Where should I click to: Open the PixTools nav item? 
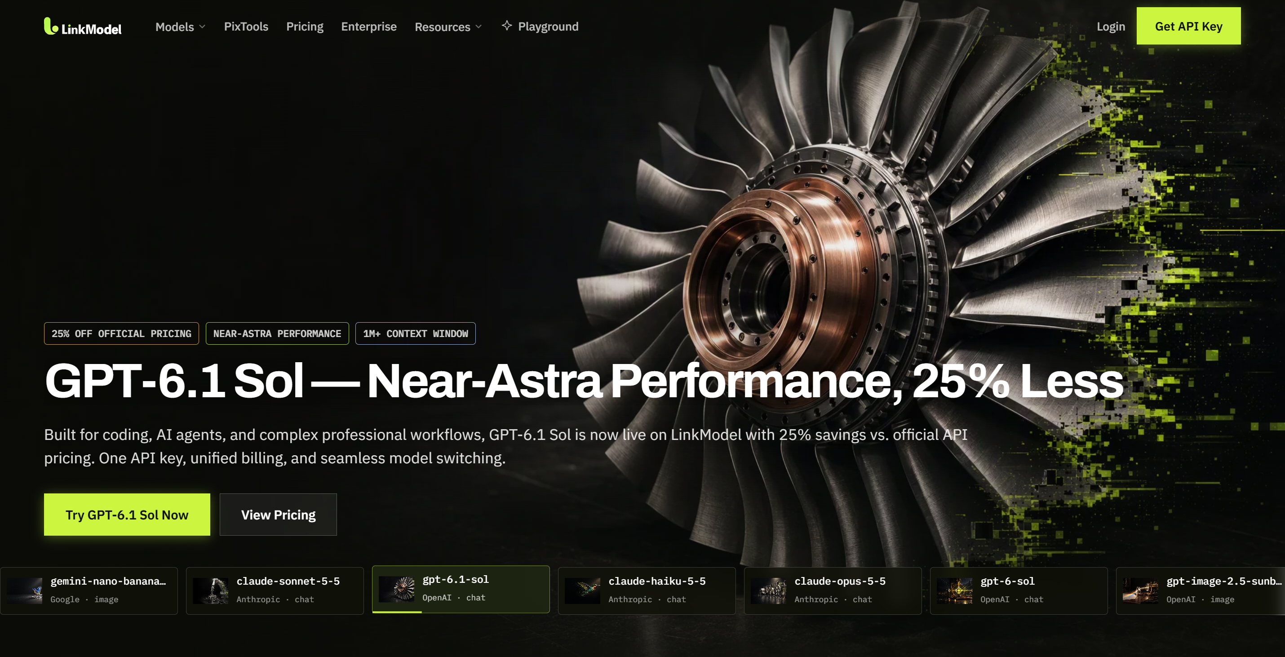click(x=246, y=27)
